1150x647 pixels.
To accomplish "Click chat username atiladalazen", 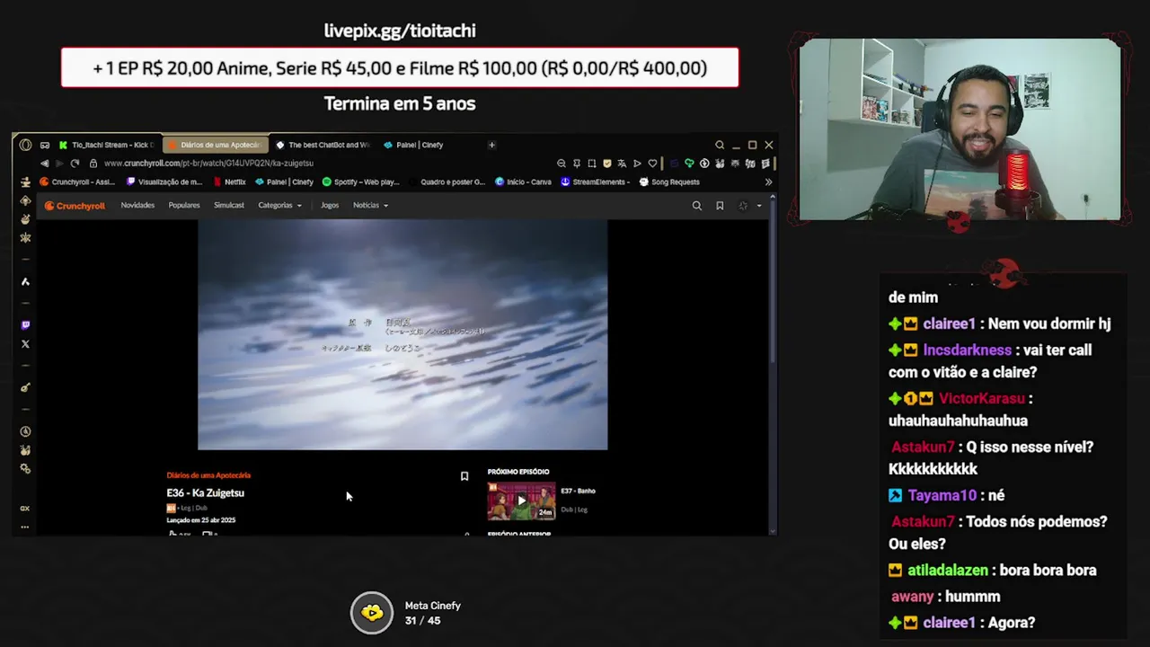I will [x=947, y=570].
